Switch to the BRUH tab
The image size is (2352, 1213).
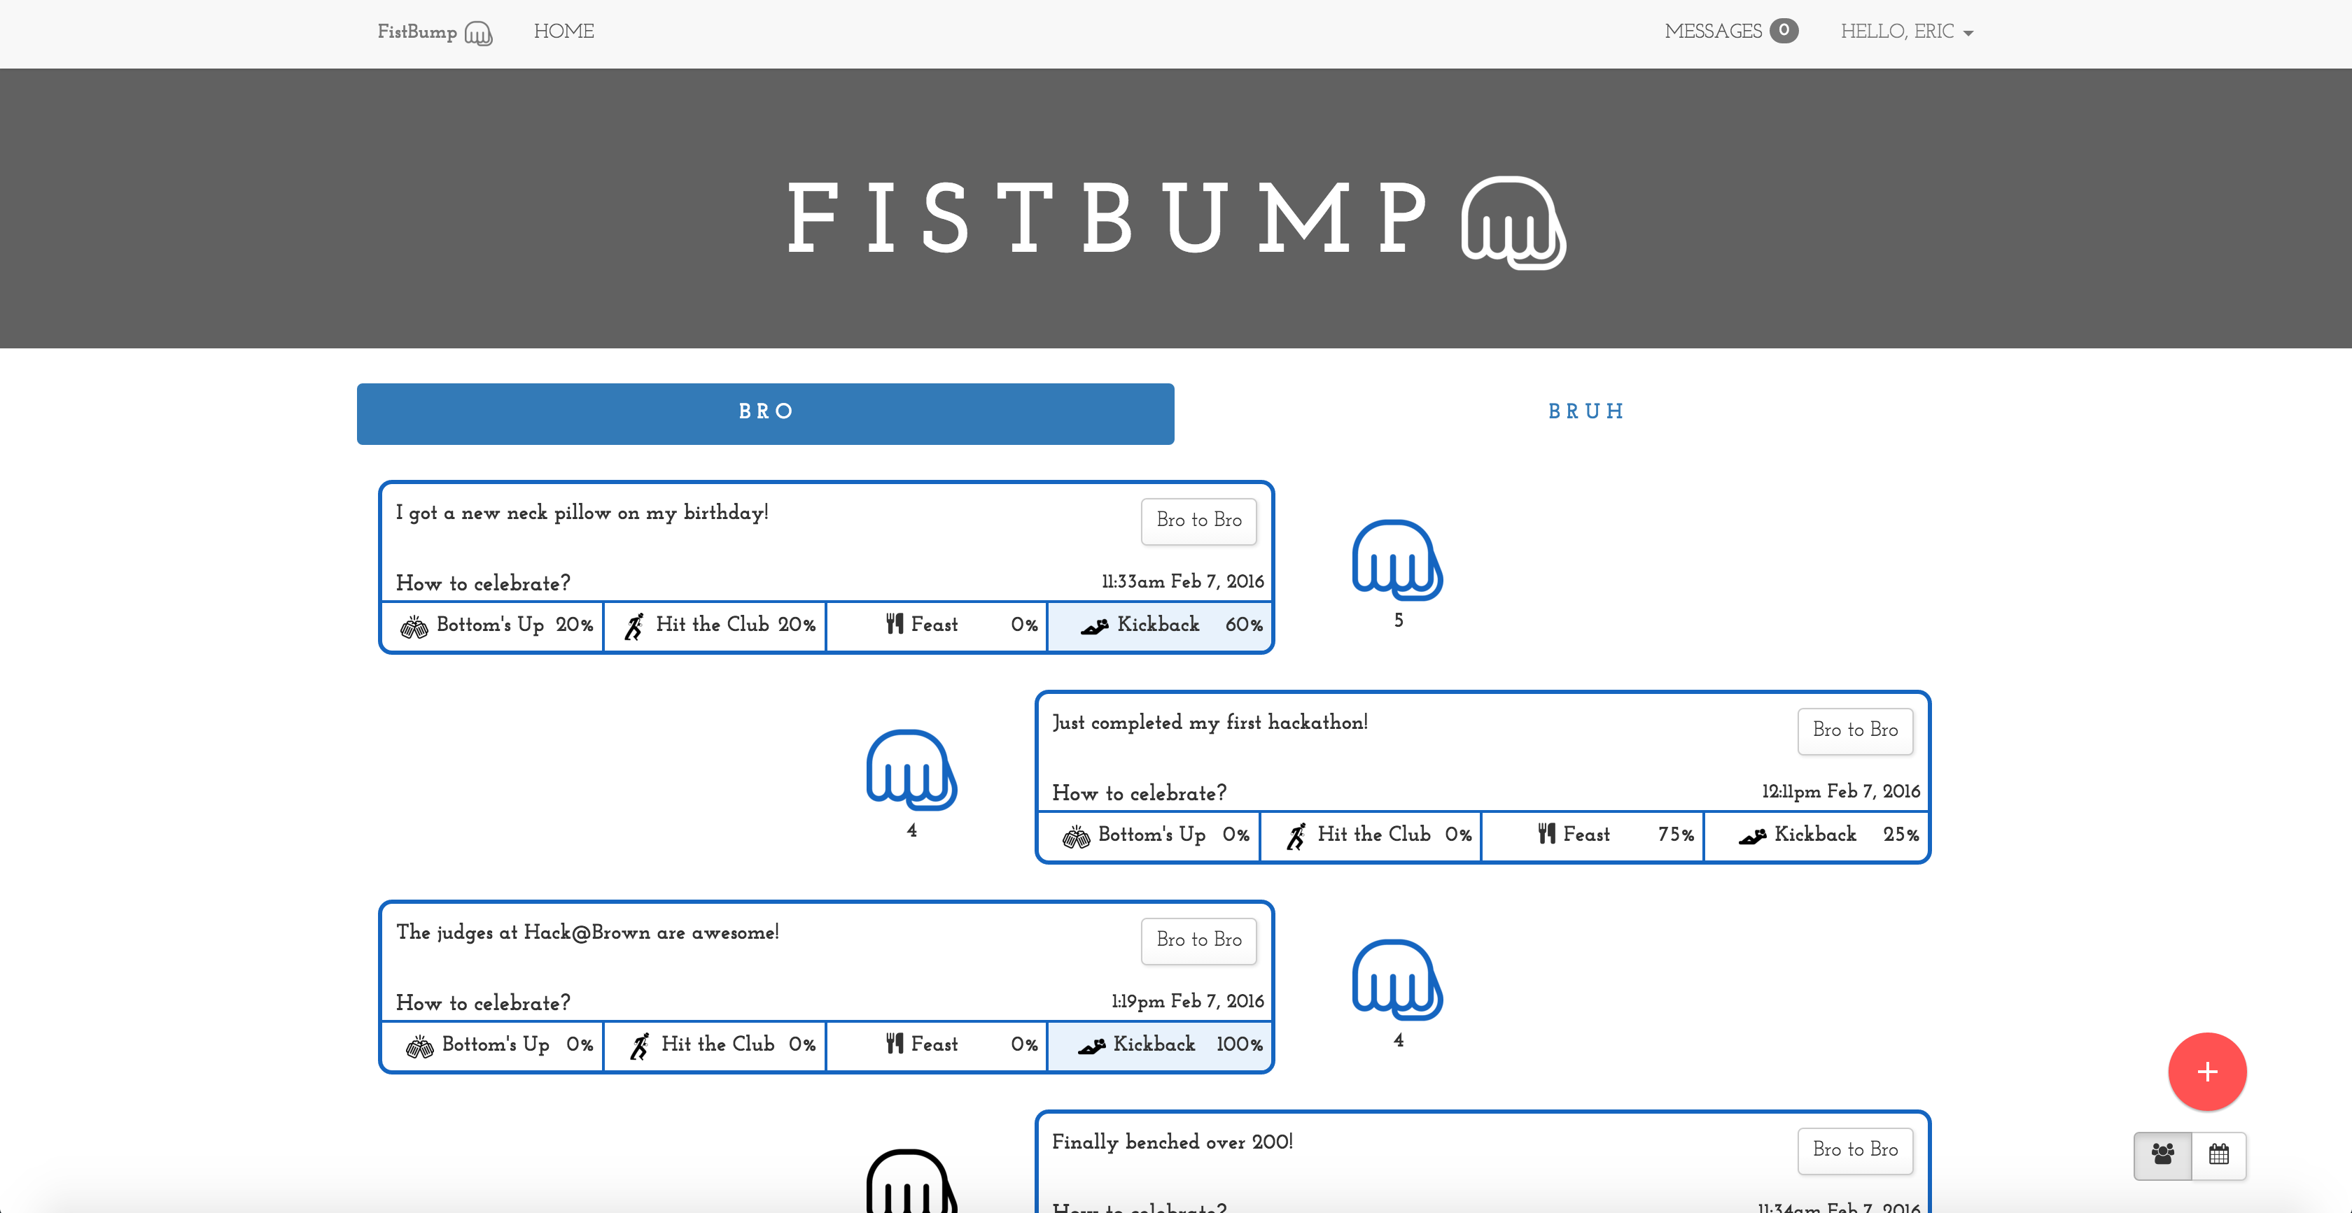(x=1586, y=413)
